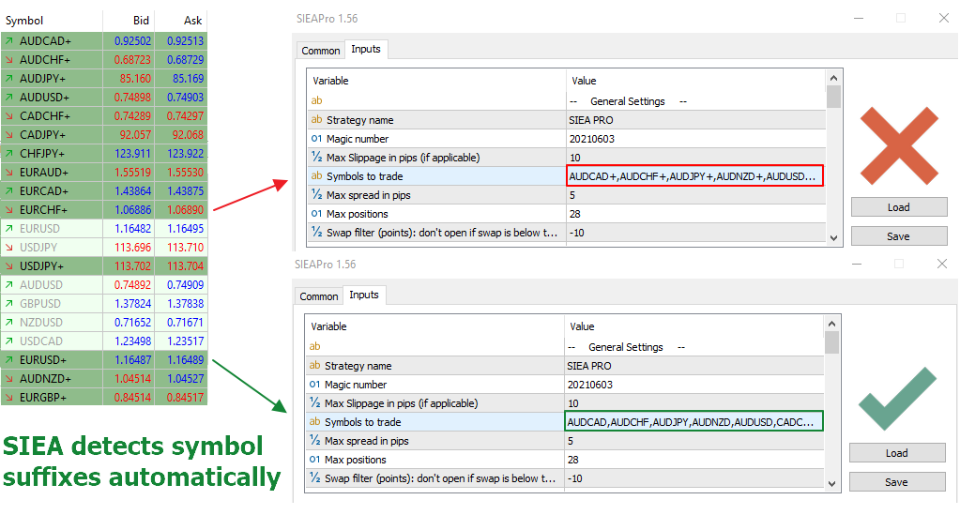Viewport: 960px width, 515px height.
Task: Select AUDUSD row bid 0.74892
Action: click(x=132, y=285)
